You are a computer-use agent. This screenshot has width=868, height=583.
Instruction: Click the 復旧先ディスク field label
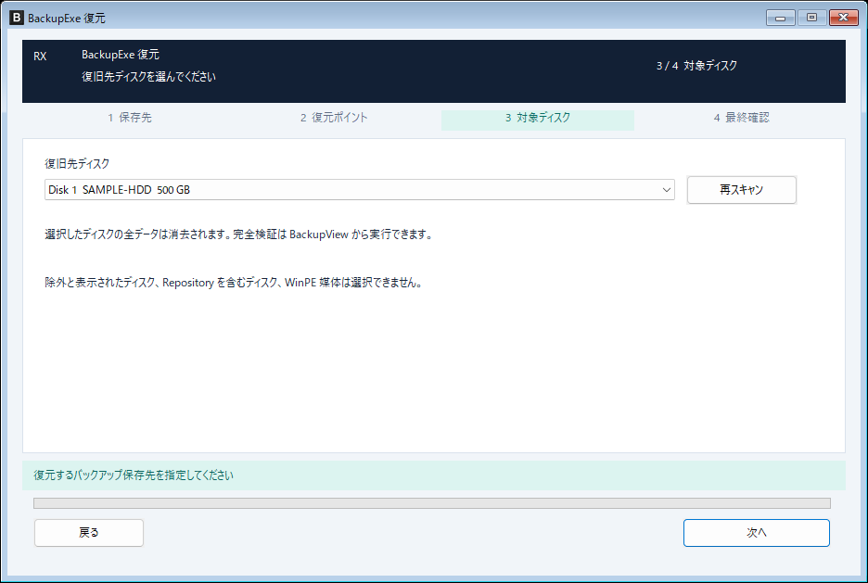pyautogui.click(x=77, y=164)
